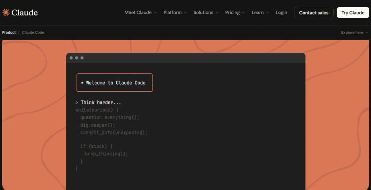
Task: Click the chevron arrow beside Meet Claude
Action: tap(155, 13)
